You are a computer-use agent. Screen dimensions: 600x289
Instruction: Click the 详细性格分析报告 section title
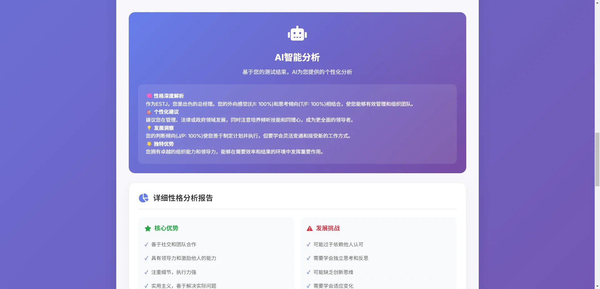point(183,198)
